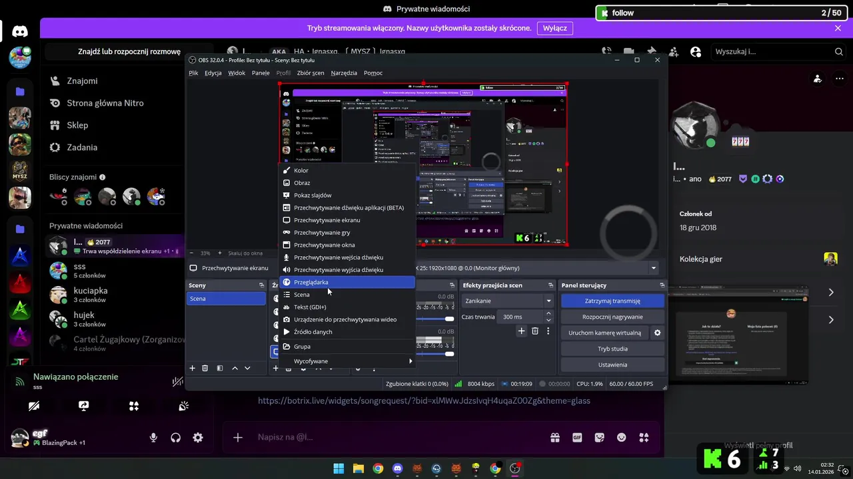Image resolution: width=853 pixels, height=479 pixels.
Task: Move scene up arrow in Sceny panel
Action: [235, 368]
